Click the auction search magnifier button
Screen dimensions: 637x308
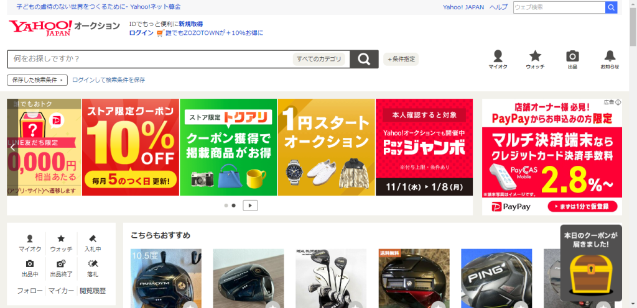(x=364, y=60)
